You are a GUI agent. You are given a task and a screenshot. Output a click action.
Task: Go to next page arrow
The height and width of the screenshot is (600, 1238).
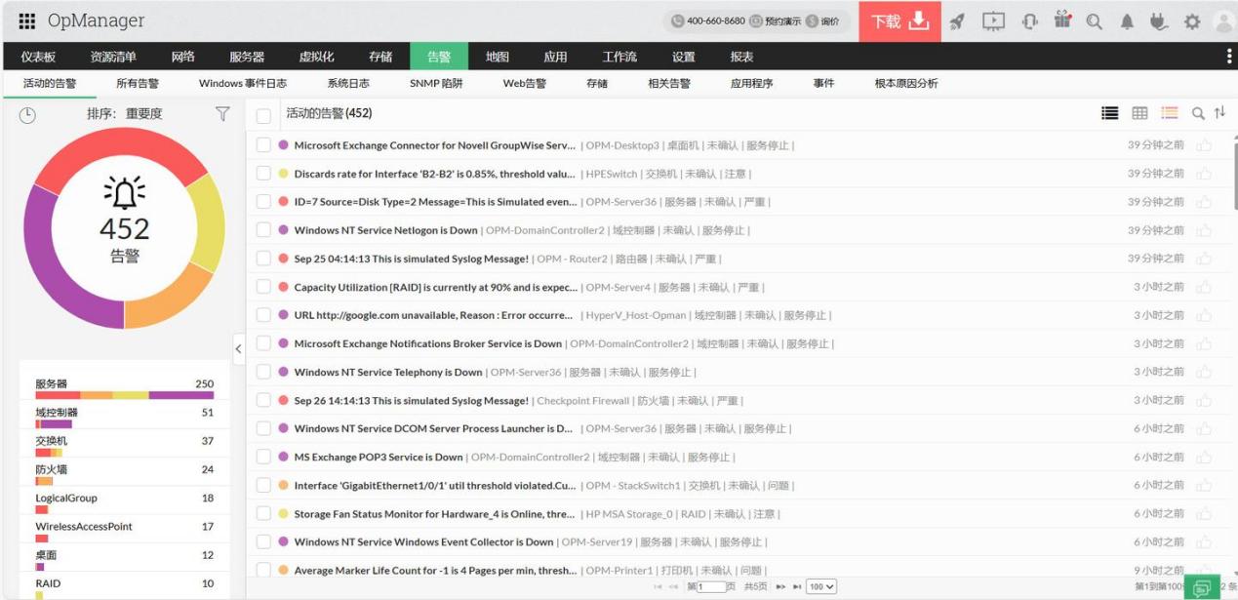780,586
